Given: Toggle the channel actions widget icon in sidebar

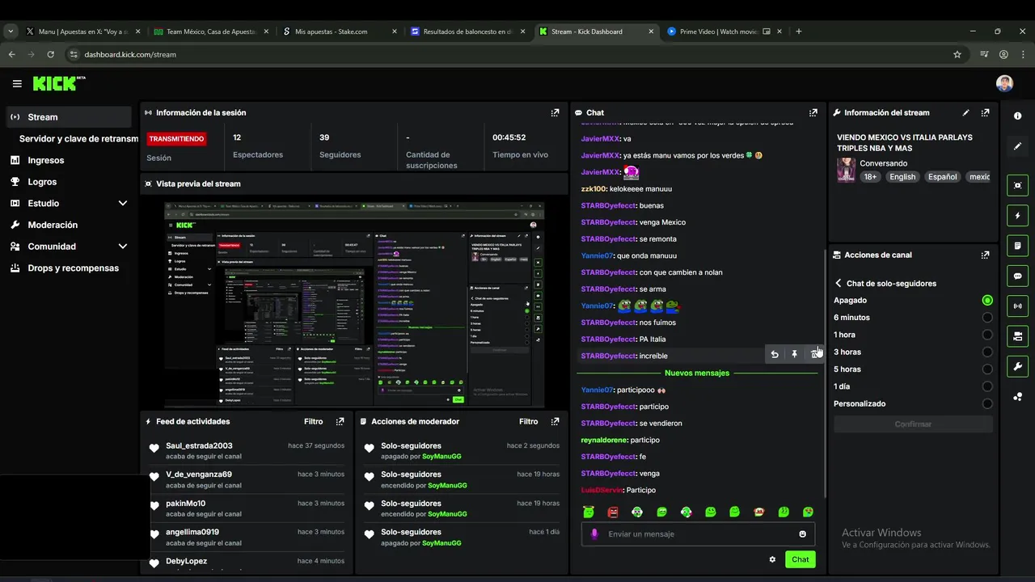Looking at the screenshot, I should (x=1017, y=335).
